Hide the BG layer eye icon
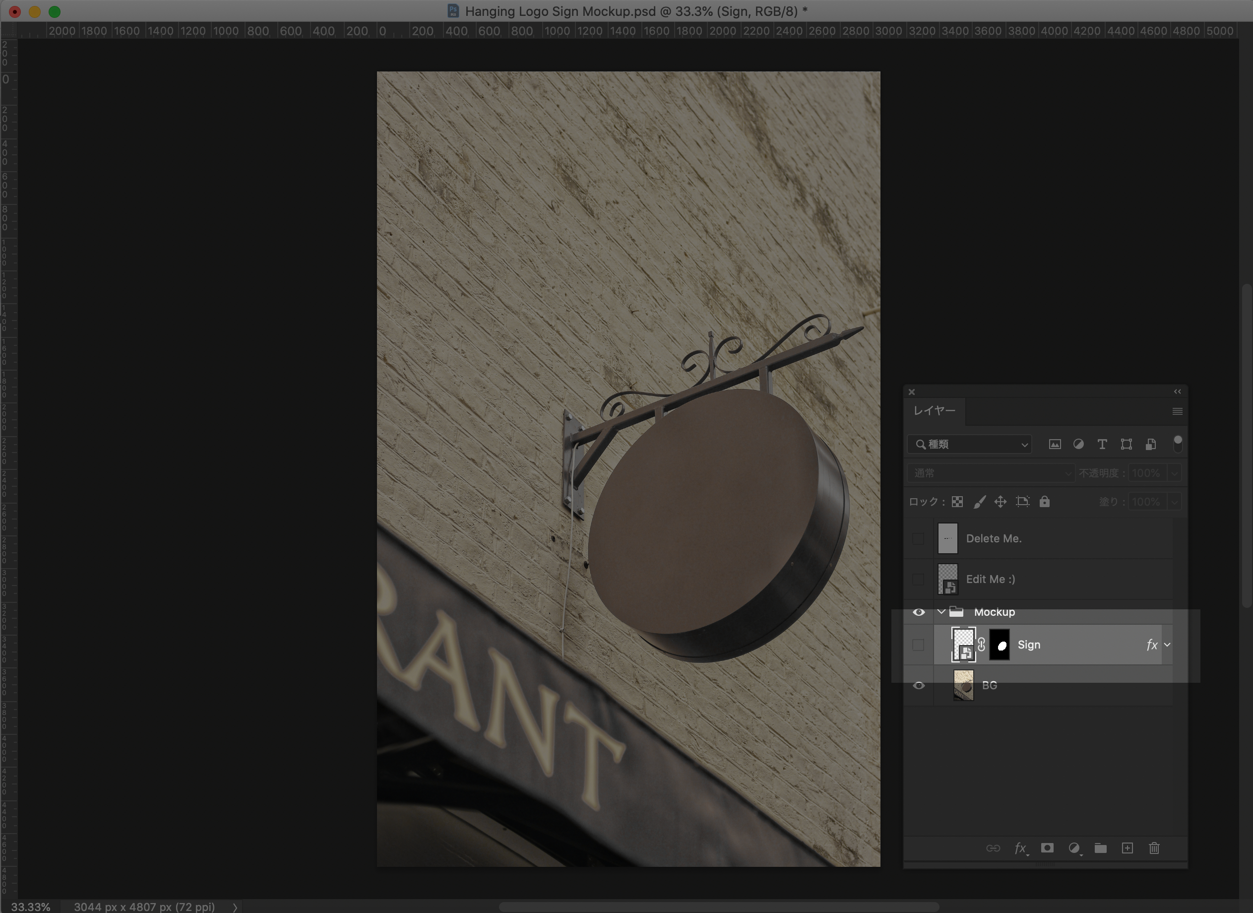The width and height of the screenshot is (1253, 913). coord(918,686)
